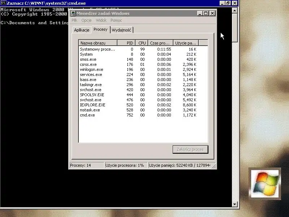
Task: Close the Menedżer zadań Windows window
Action: [x=212, y=13]
